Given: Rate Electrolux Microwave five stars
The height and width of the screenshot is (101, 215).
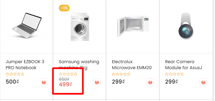Looking at the screenshot, I should [x=129, y=74].
